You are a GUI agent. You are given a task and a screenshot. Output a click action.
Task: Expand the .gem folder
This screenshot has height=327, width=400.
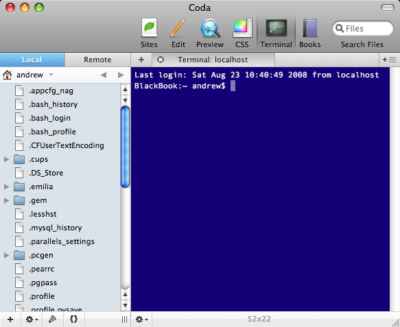(x=6, y=201)
